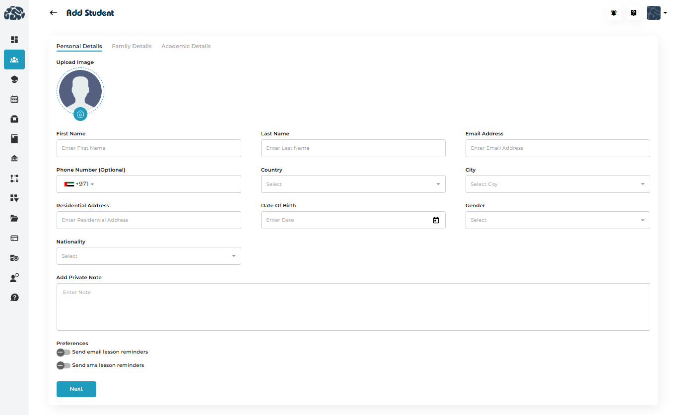
Task: Click the First Name input field
Action: pos(148,148)
